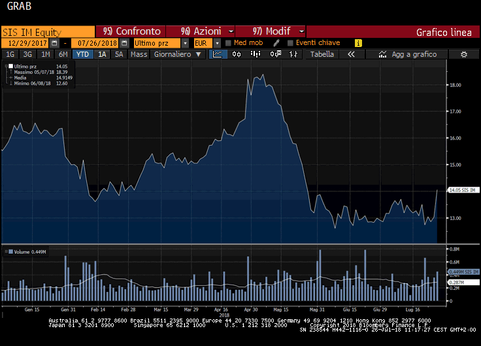Open the 95) Confronto menu
The image size is (481, 346).
131,31
